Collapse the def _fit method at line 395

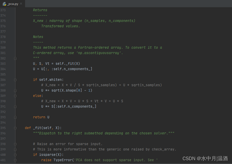[x=15, y=128]
